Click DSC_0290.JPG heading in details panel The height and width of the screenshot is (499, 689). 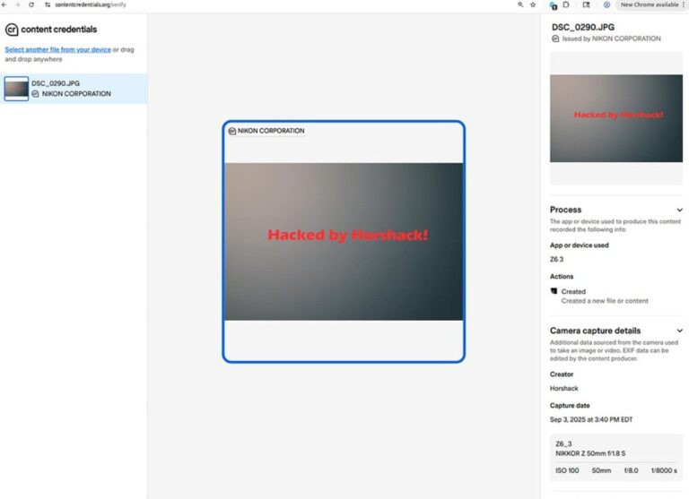click(583, 27)
